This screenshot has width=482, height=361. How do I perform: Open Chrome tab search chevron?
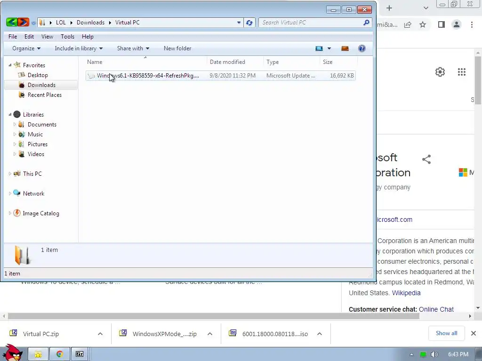426,8
